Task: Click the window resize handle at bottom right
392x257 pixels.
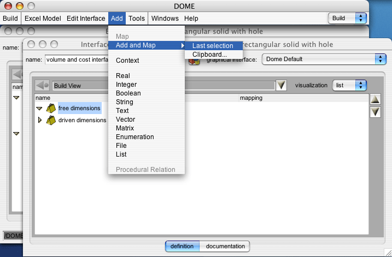Action: [x=388, y=253]
